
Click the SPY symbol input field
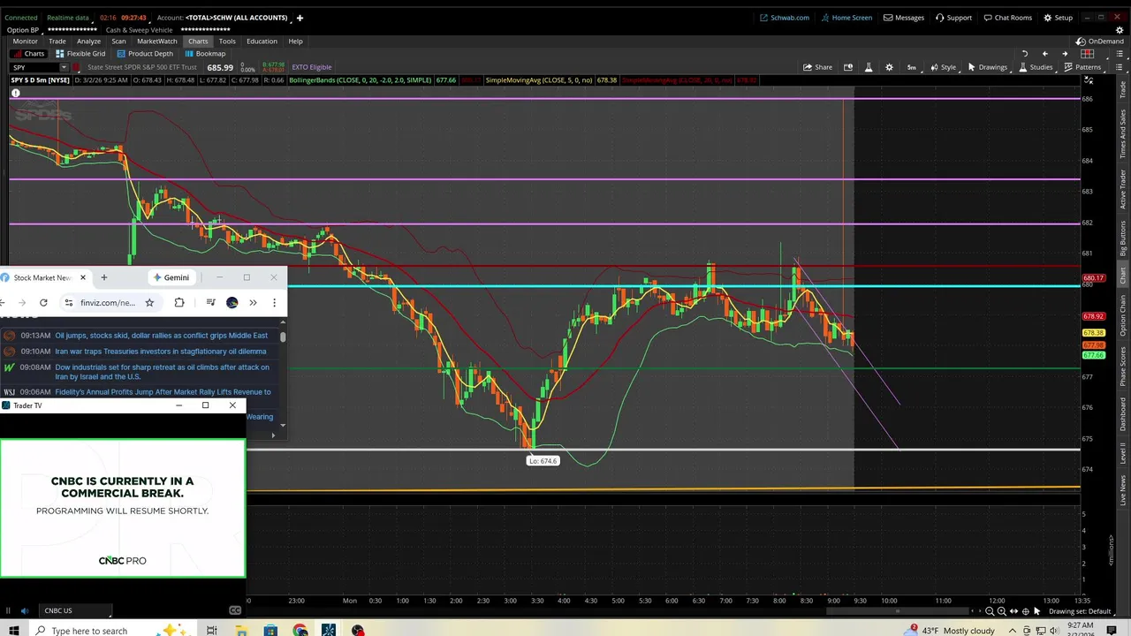tap(34, 67)
